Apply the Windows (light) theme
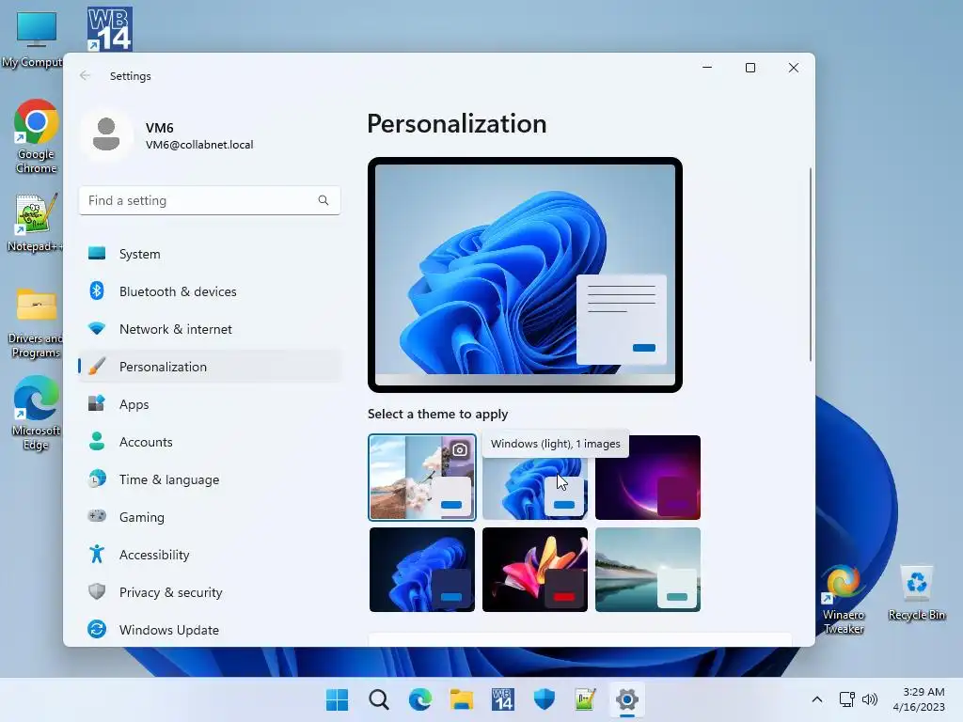 [535, 489]
